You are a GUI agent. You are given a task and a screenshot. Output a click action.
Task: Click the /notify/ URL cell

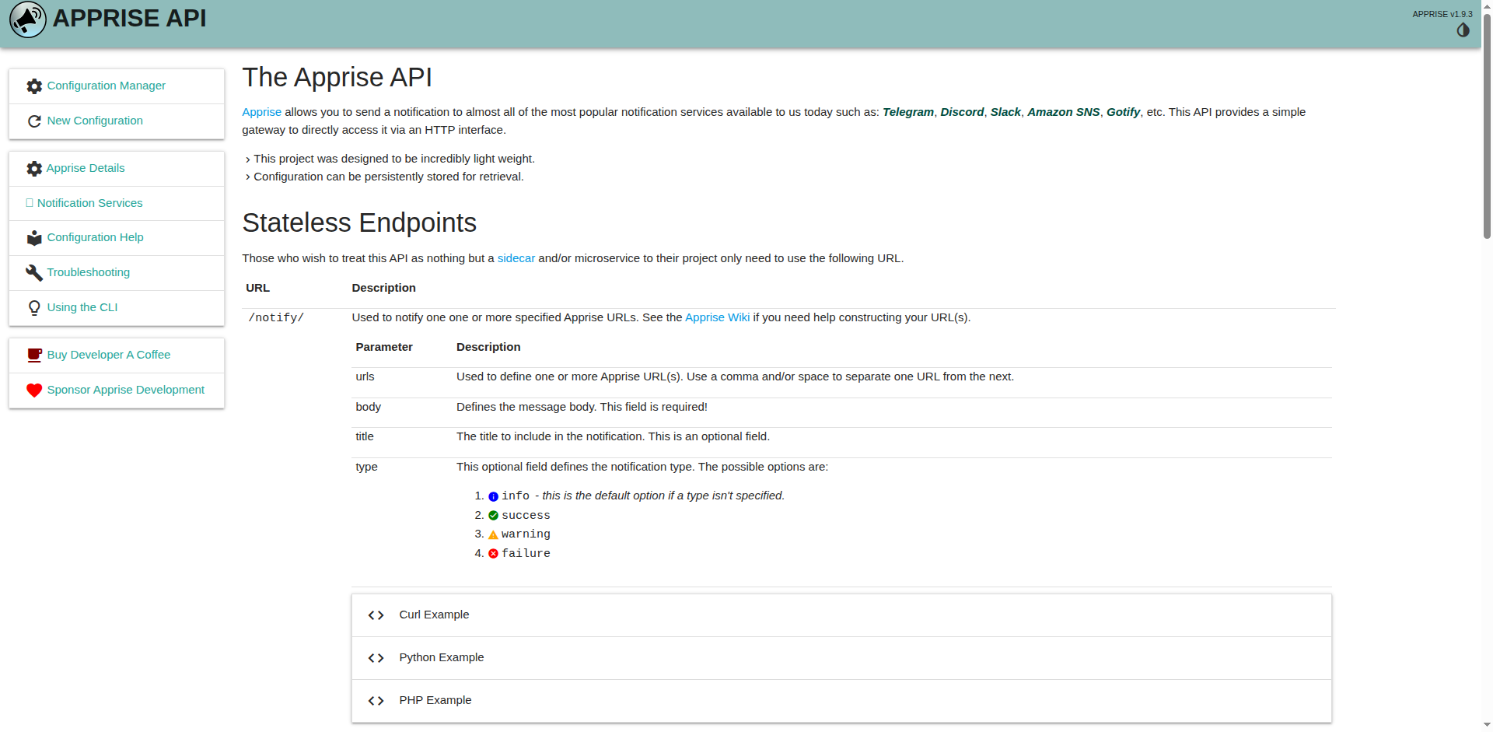click(x=276, y=317)
